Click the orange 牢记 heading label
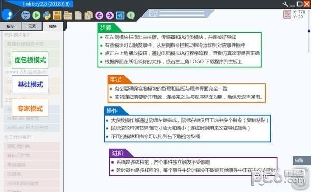The height and width of the screenshot is (192, 311). coord(116,79)
